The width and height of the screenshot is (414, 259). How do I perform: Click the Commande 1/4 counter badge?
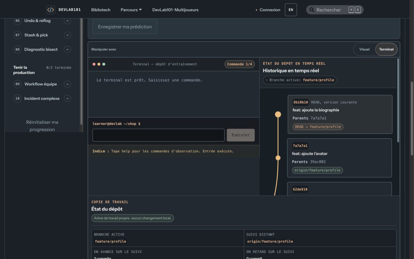240,64
